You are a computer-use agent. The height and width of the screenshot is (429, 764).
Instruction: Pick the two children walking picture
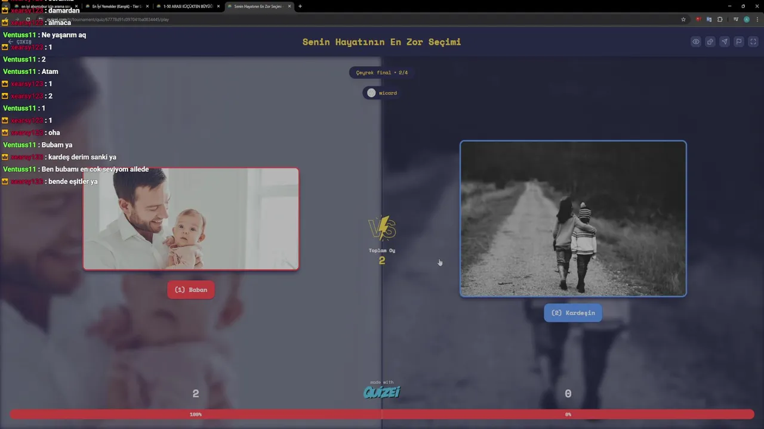click(x=573, y=219)
